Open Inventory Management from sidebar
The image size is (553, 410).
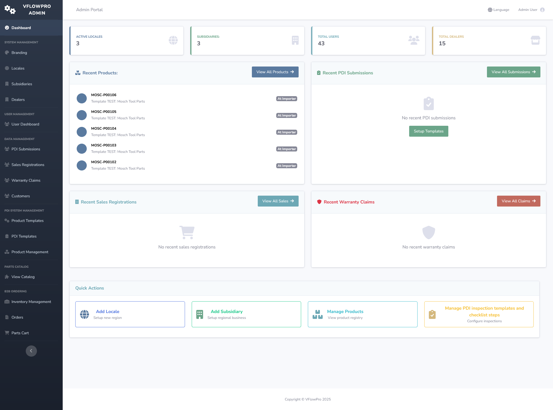pos(31,302)
